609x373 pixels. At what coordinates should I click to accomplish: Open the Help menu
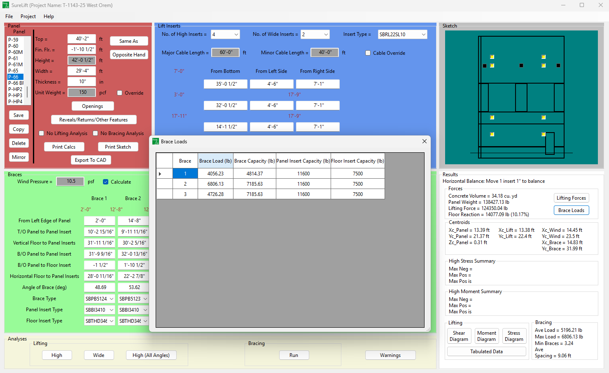(x=49, y=16)
